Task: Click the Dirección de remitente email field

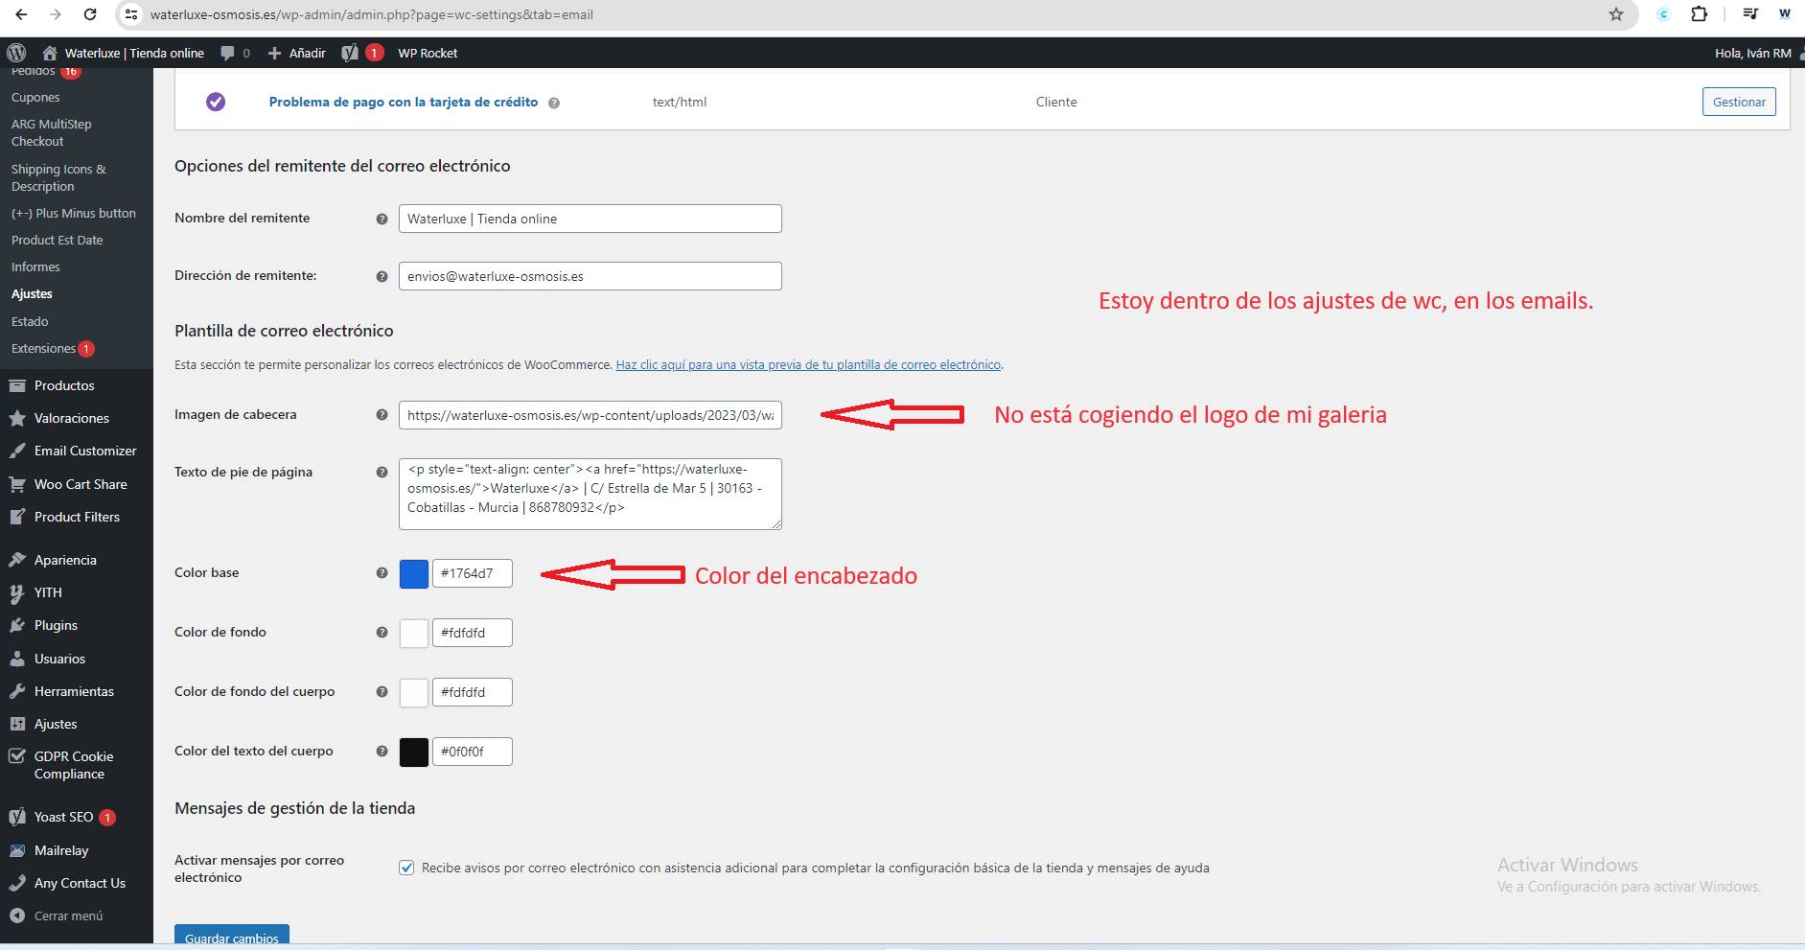Action: [590, 276]
